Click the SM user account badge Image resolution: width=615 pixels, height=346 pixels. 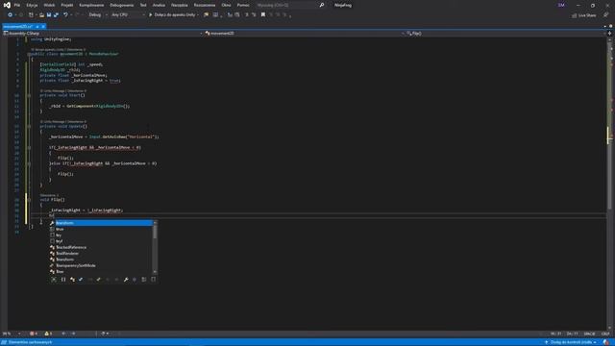point(561,5)
